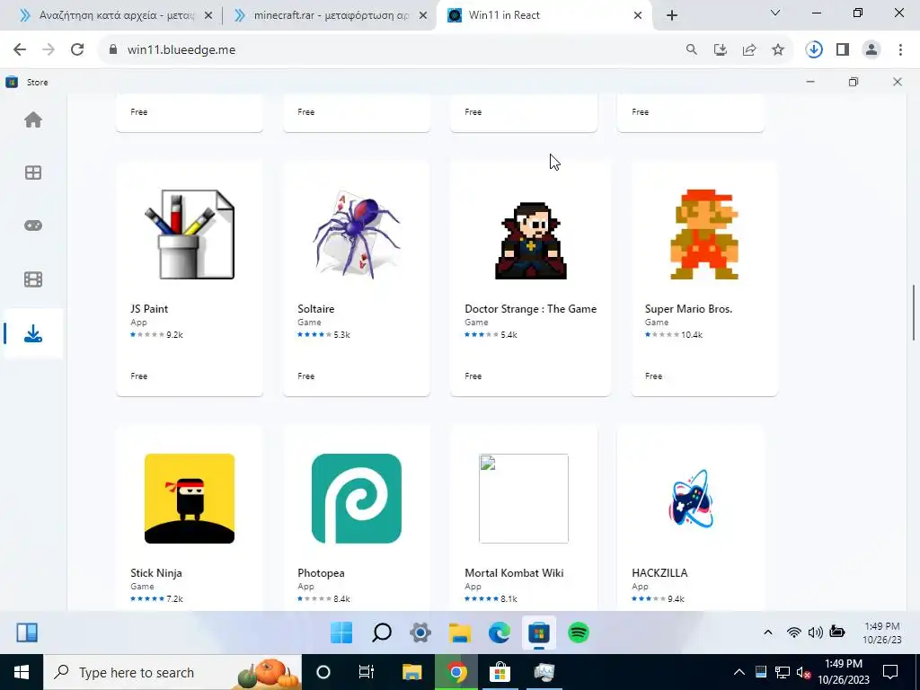Close the minecraft.rar tab
This screenshot has width=920, height=690.
[x=423, y=16]
